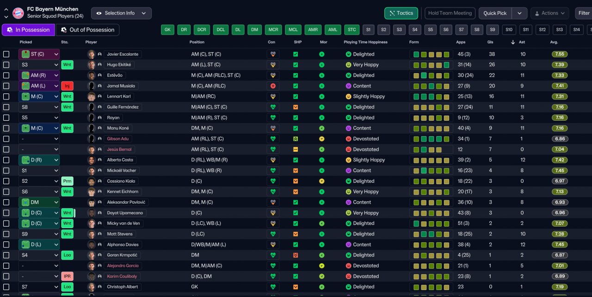The height and width of the screenshot is (297, 592).
Task: Click Goran Krmpotić's Loa status badge
Action: 67,255
